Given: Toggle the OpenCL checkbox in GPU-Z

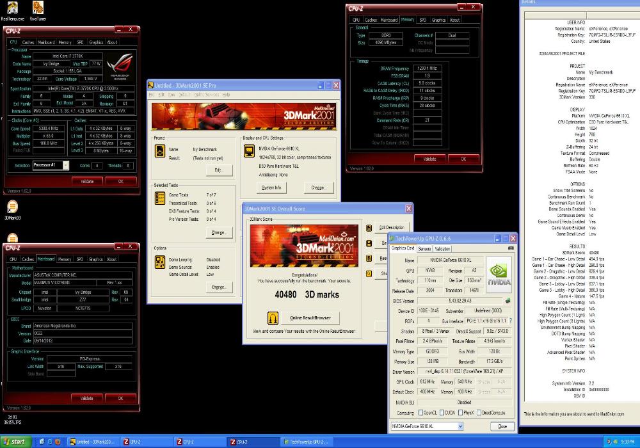Looking at the screenshot, I should (x=421, y=413).
